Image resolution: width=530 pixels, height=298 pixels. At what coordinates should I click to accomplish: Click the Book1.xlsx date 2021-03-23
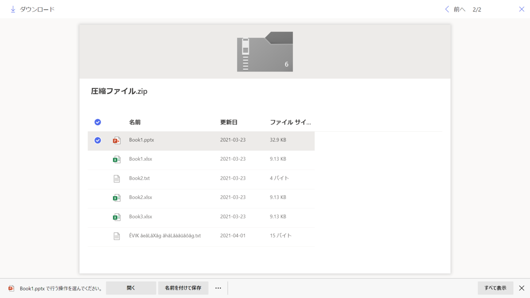coord(233,159)
